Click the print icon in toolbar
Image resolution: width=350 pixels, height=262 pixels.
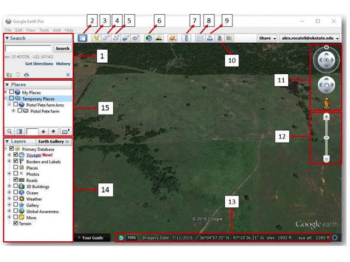[210, 38]
